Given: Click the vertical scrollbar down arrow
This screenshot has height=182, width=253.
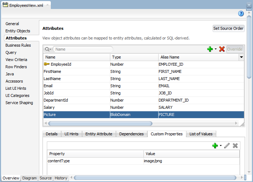Looking at the screenshot, I should click(x=249, y=172).
